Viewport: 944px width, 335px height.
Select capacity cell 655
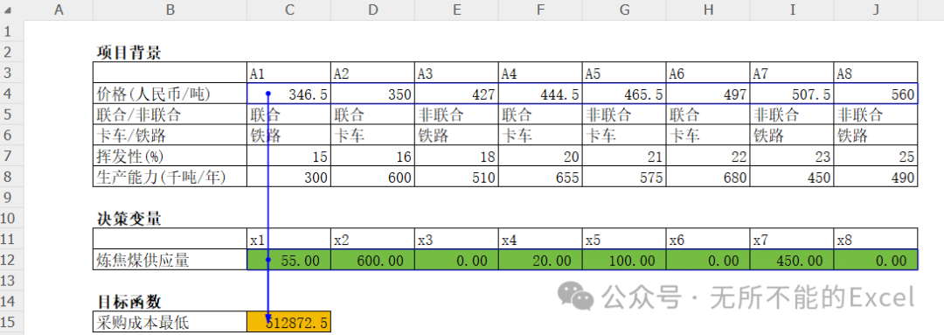[x=540, y=177]
